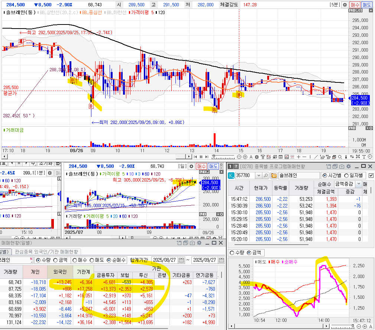The height and width of the screenshot is (330, 375).
Task: Open calendar for end date 2025/09/27
Action: [x=222, y=260]
